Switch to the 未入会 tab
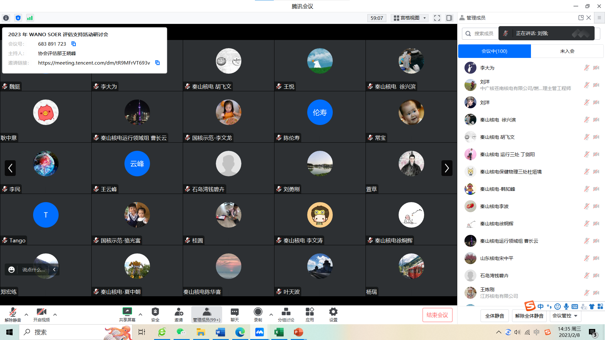This screenshot has height=340, width=605. tap(567, 51)
